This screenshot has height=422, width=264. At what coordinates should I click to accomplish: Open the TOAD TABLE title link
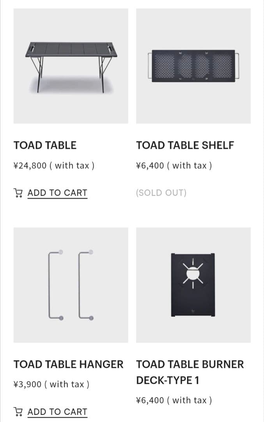click(x=45, y=145)
